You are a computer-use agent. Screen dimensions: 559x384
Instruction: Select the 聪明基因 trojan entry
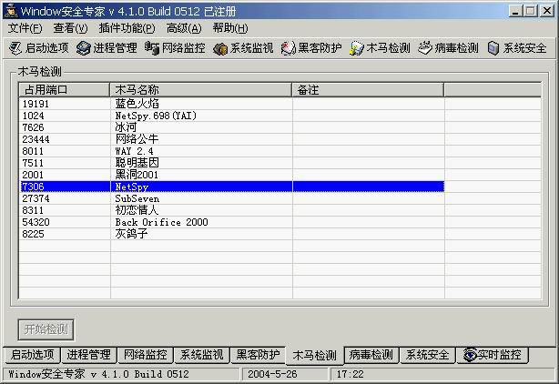[x=232, y=163]
